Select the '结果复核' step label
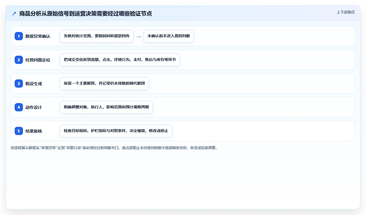The width and height of the screenshot is (366, 215). pos(34,131)
